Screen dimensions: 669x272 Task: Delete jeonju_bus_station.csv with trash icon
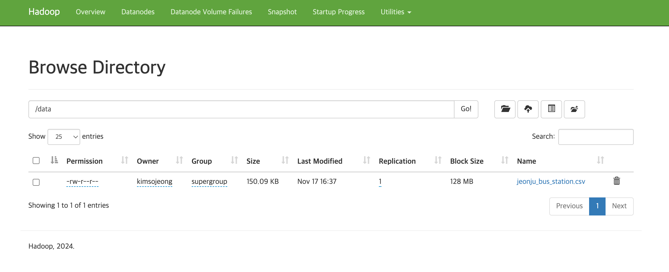(x=616, y=181)
